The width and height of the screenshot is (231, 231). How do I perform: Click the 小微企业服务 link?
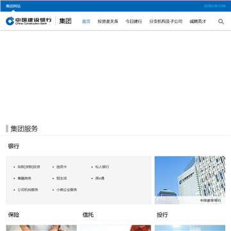[67, 190]
